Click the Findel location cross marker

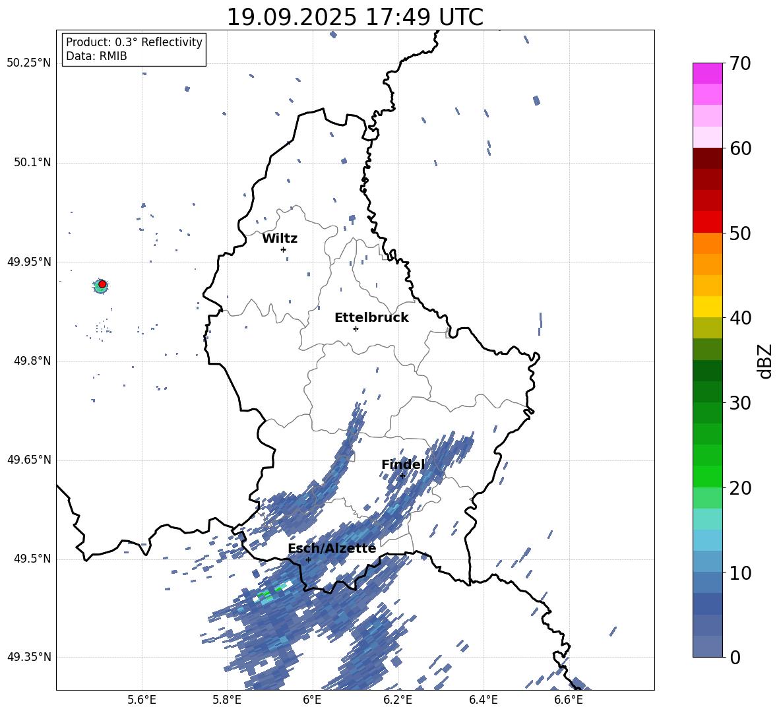pyautogui.click(x=402, y=476)
